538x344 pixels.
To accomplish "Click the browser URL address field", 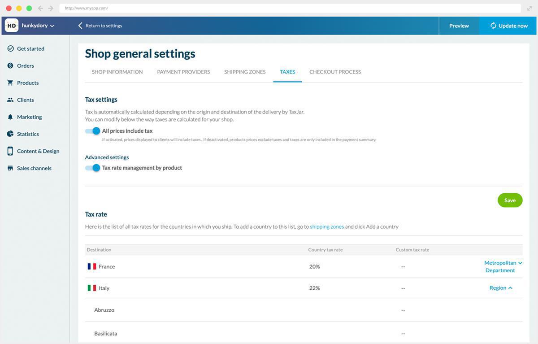I will [x=287, y=8].
